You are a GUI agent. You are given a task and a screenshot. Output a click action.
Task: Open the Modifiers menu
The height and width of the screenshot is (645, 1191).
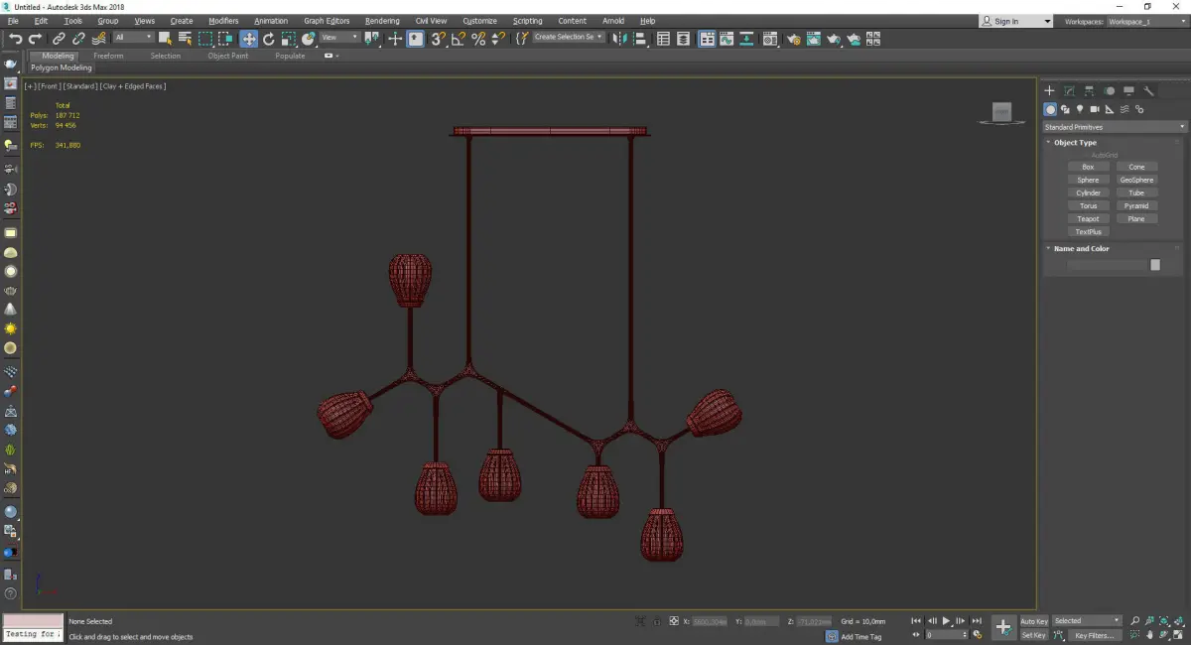pos(223,21)
